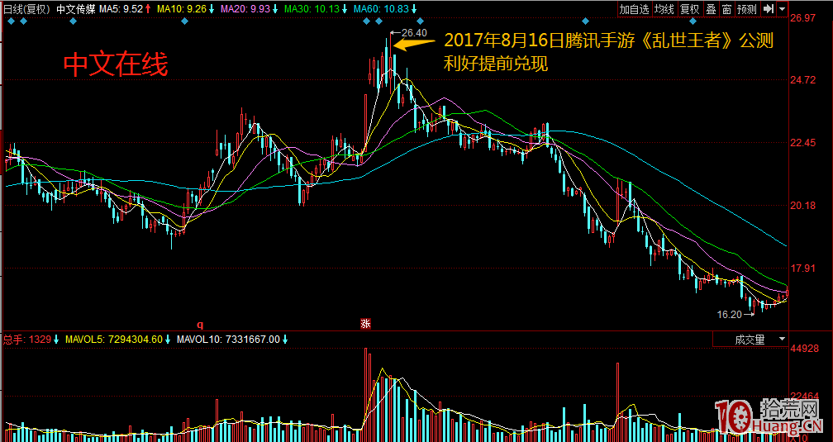Toggle the 复权 price adjustment option
This screenshot has height=442, width=833.
coord(689,9)
